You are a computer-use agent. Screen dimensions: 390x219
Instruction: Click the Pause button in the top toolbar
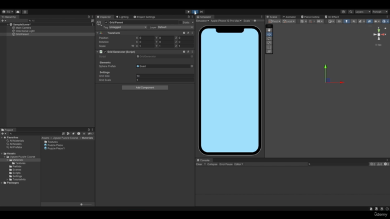tap(195, 12)
